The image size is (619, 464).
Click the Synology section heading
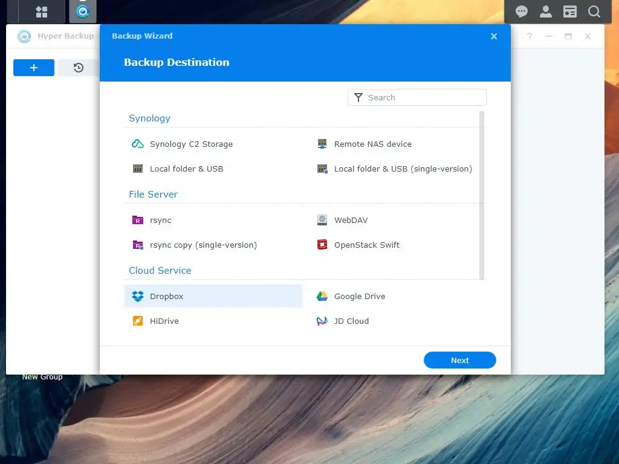[x=150, y=118]
